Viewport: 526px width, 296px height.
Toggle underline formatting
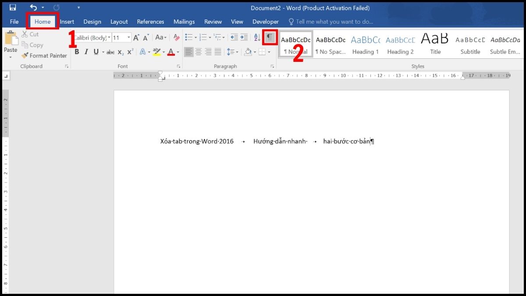click(96, 52)
